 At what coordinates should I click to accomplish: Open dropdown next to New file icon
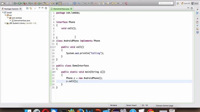point(5,3)
